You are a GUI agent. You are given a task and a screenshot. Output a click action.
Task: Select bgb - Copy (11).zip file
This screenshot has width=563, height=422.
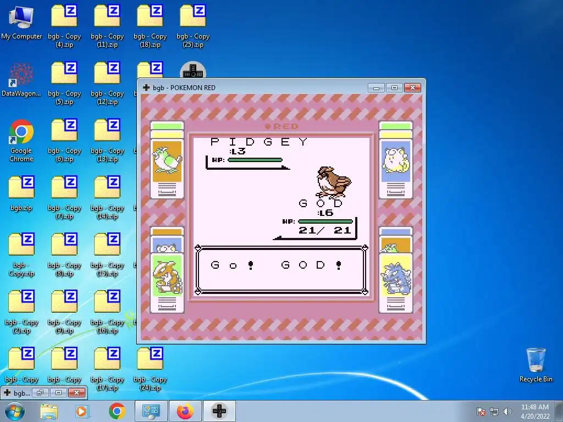coord(107,26)
